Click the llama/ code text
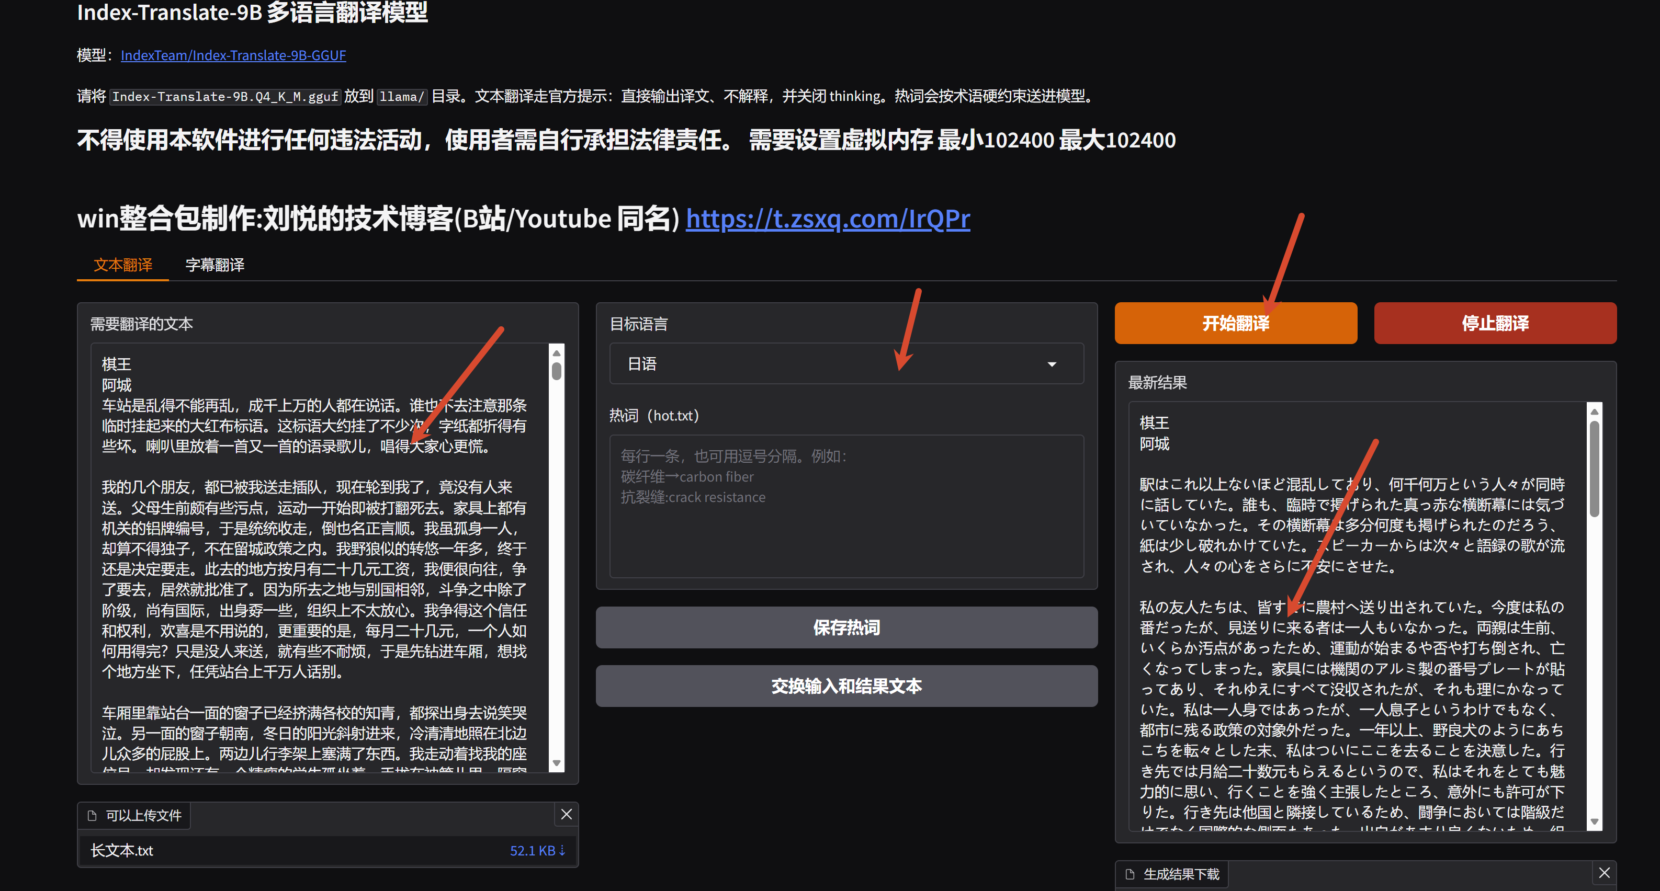The width and height of the screenshot is (1660, 891). pyautogui.click(x=402, y=97)
